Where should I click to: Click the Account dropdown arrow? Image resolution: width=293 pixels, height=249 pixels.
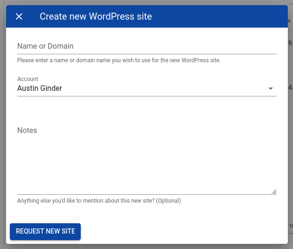point(270,88)
